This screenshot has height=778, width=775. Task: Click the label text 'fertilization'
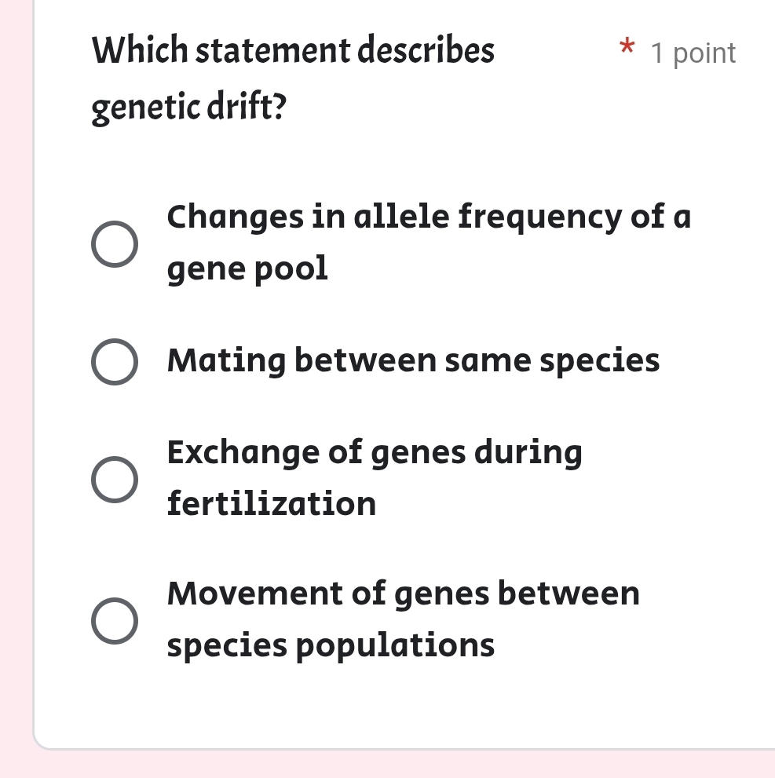tap(271, 503)
